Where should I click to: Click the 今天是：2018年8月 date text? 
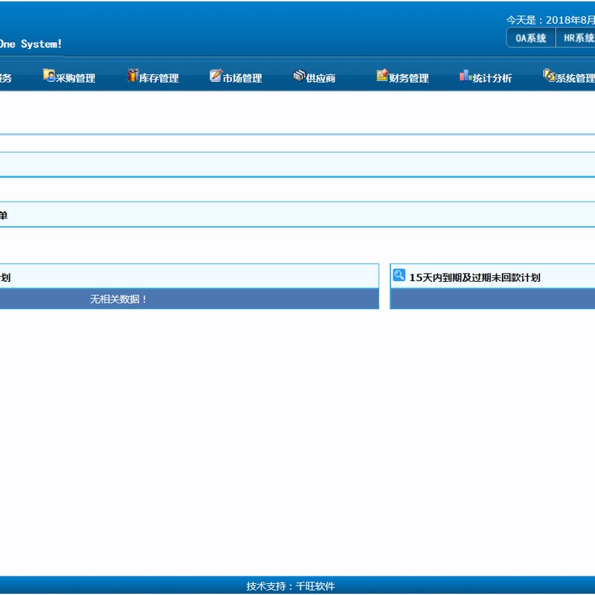click(x=550, y=20)
